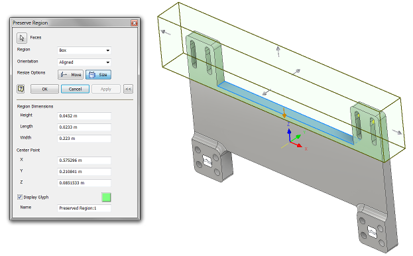Click the Width dimension field
Image resolution: width=413 pixels, height=256 pixels.
(84, 138)
